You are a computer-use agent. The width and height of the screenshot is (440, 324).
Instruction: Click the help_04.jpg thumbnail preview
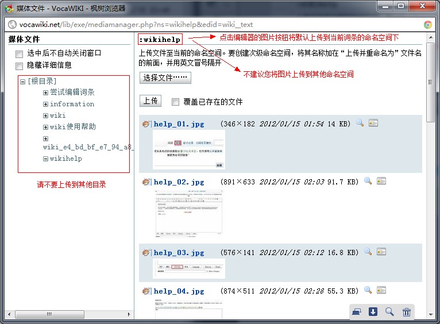click(x=188, y=308)
